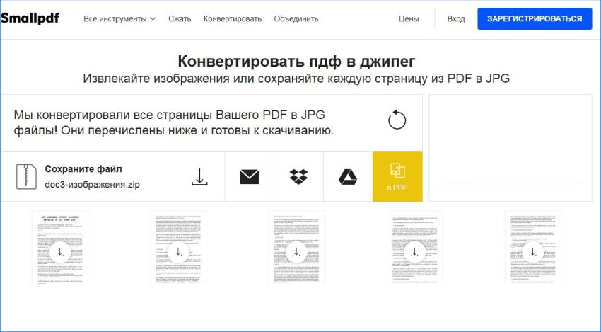601x332 pixels.
Task: Go to the 'Цены' pricing page
Action: (x=409, y=19)
